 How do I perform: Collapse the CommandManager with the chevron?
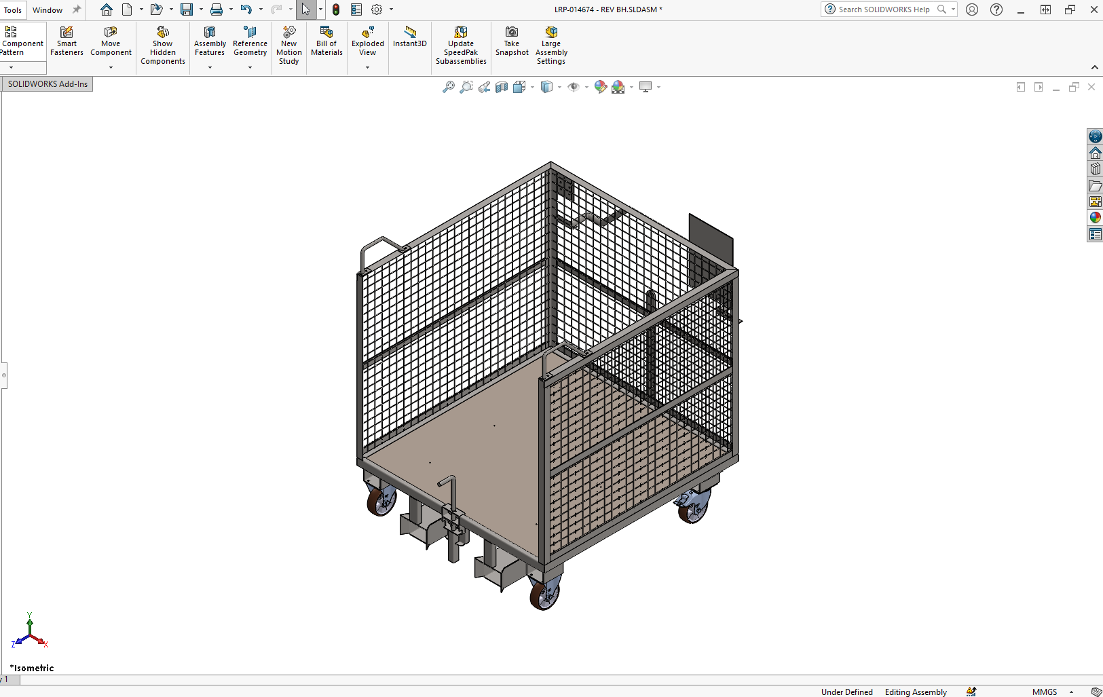pos(1094,67)
